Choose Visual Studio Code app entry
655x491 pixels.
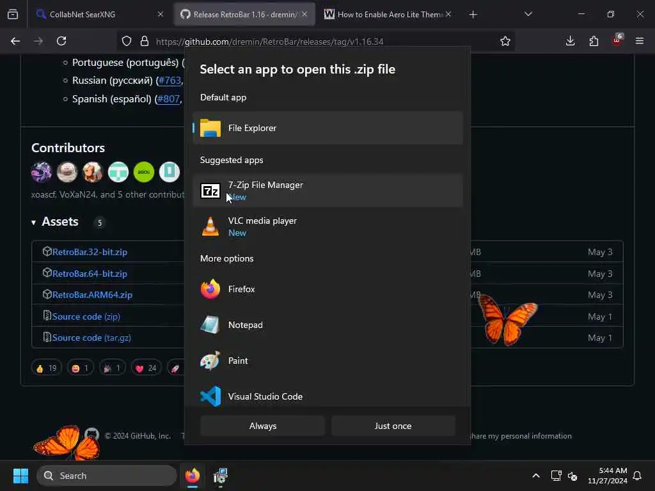(x=327, y=396)
